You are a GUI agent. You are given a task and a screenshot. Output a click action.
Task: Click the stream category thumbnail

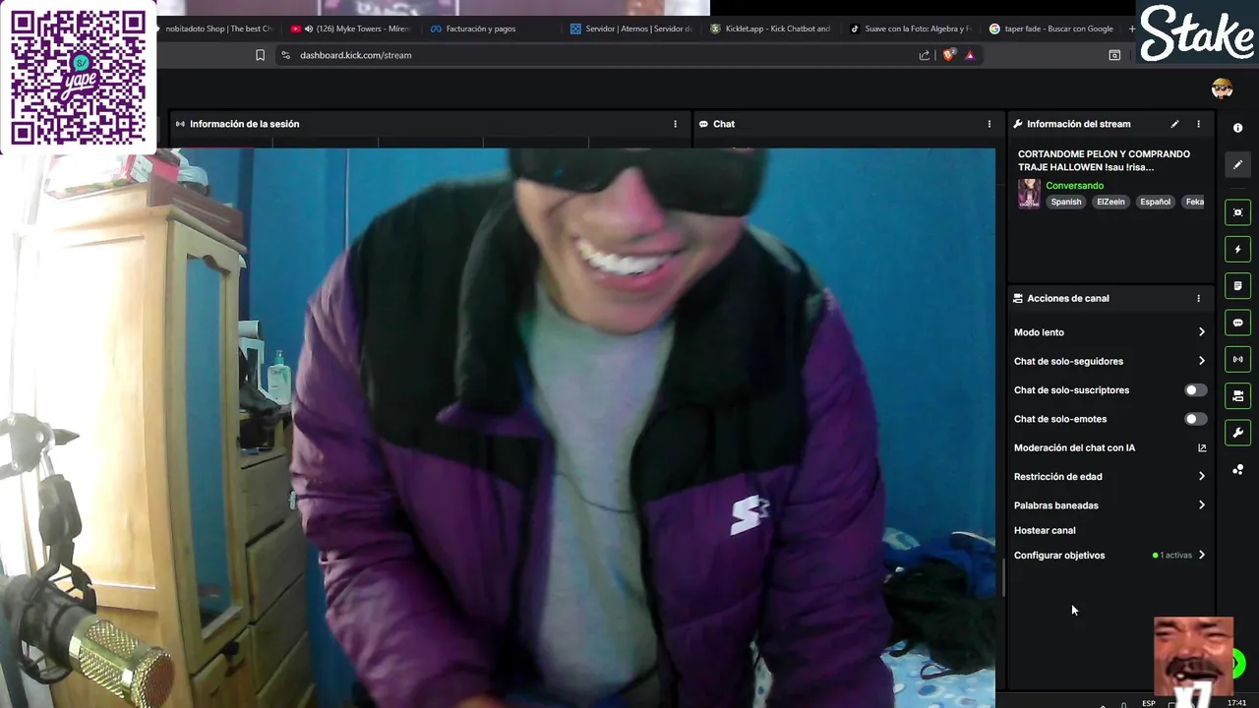[x=1029, y=194]
